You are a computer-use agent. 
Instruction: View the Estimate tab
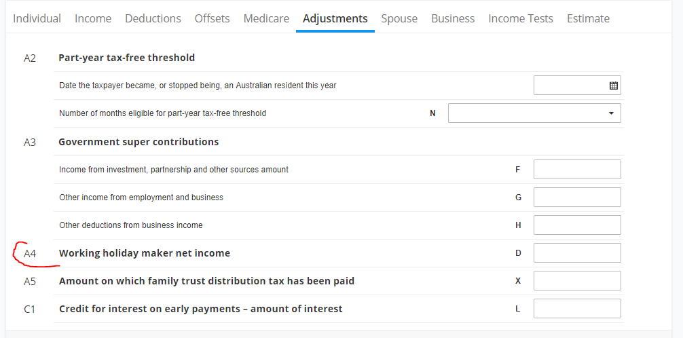pos(588,18)
